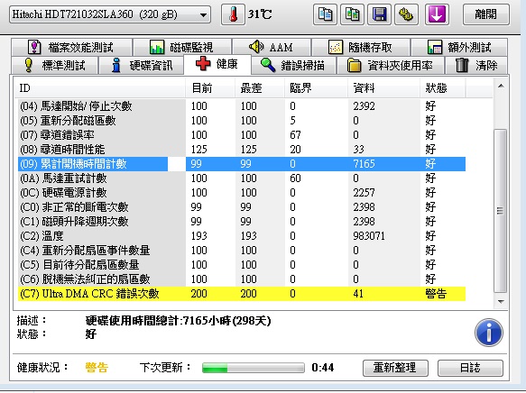526x393 pixels.
Task: Click the purple download arrow icon
Action: pyautogui.click(x=437, y=14)
